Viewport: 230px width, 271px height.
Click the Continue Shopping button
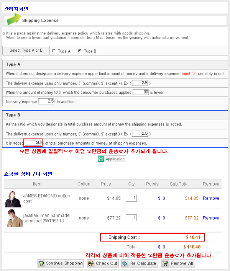click(x=61, y=263)
